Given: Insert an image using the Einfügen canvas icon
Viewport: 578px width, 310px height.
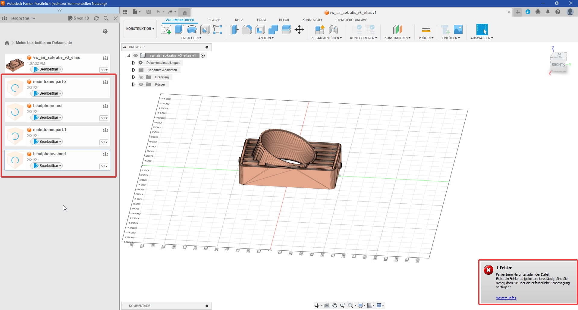Looking at the screenshot, I should coord(458,30).
